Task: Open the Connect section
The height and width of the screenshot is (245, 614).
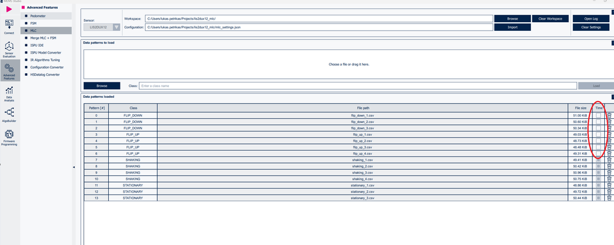Action: 9,27
